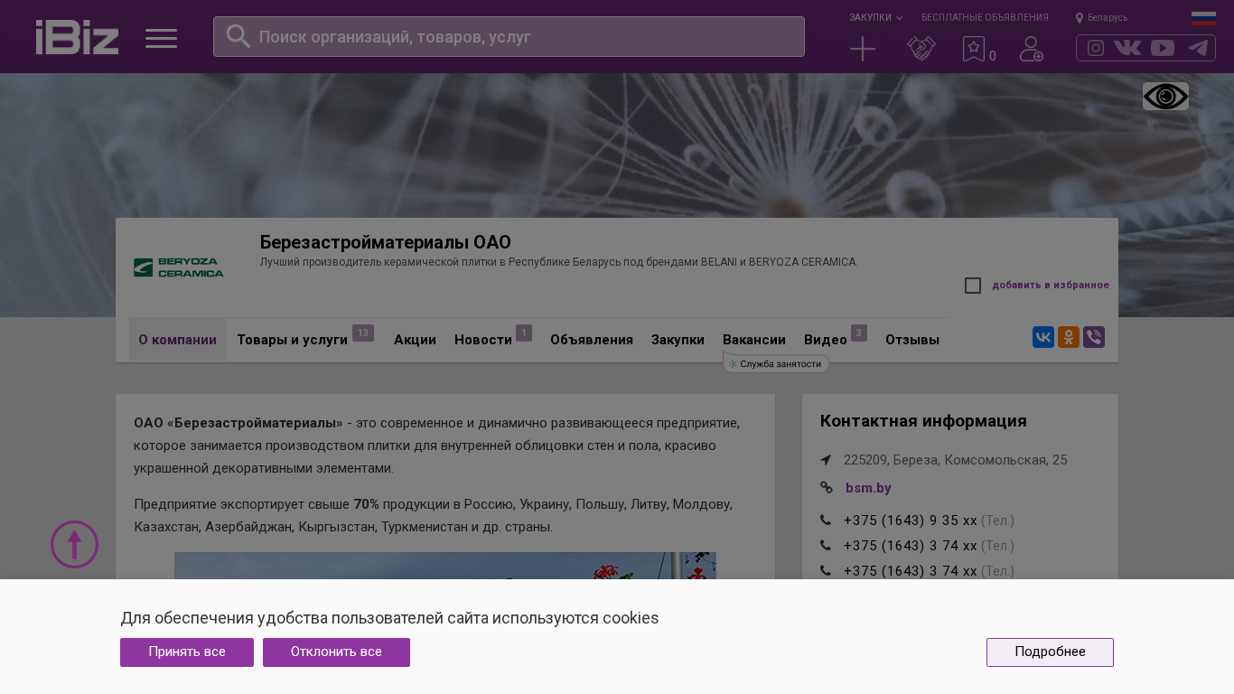Open the hamburger main menu

click(x=161, y=38)
